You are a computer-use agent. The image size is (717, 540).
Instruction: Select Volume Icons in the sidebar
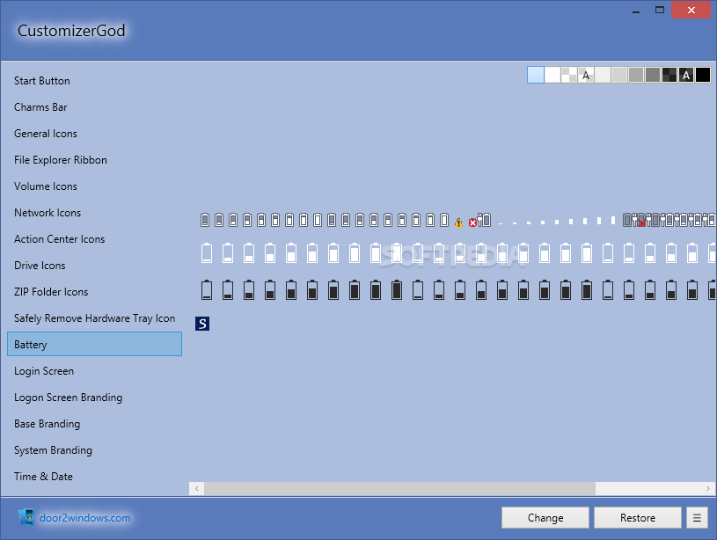[46, 186]
